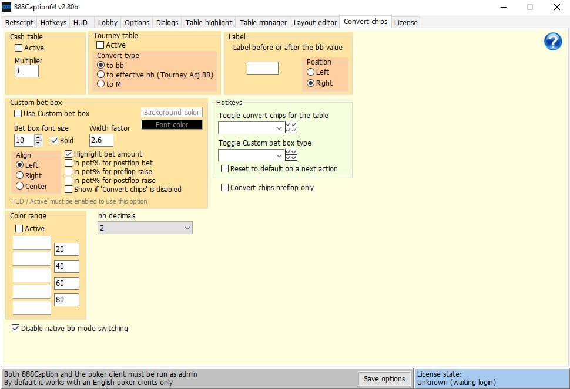The image size is (570, 389).
Task: Click the 888Caption app icon in title bar
Action: (x=6, y=7)
